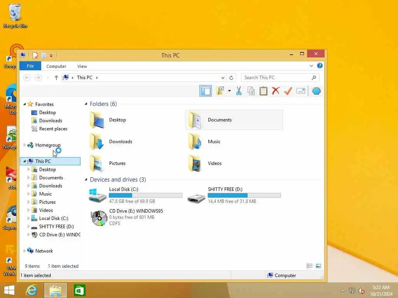This screenshot has width=398, height=298.
Task: Click This PC in the address breadcrumb
Action: click(84, 78)
